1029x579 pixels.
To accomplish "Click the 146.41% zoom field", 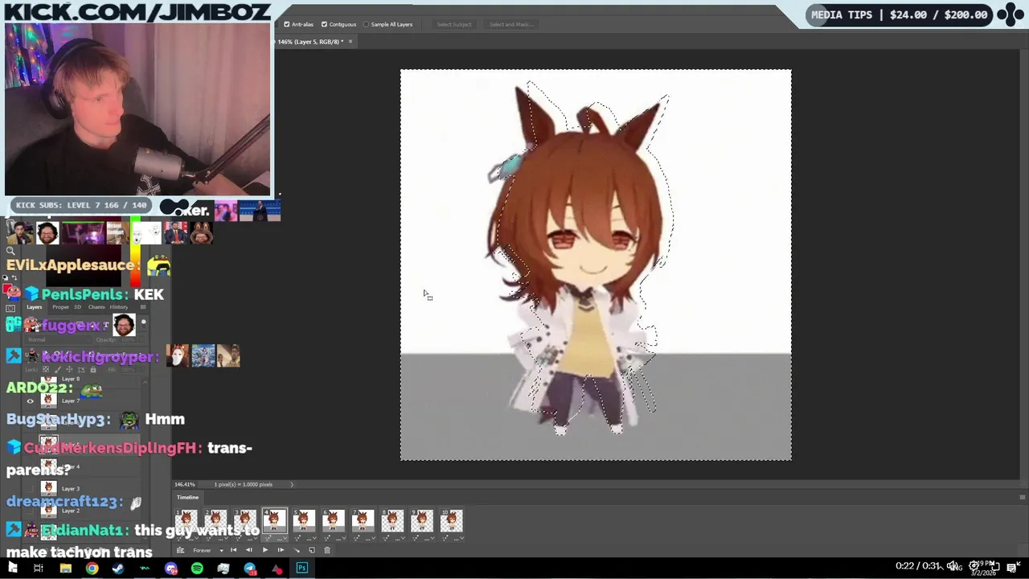I will (185, 484).
